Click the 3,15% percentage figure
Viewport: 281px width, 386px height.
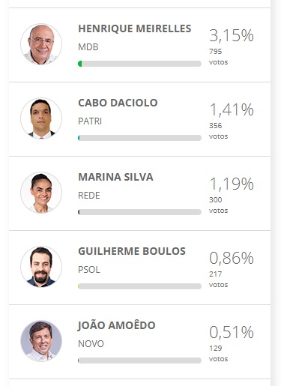click(x=232, y=35)
